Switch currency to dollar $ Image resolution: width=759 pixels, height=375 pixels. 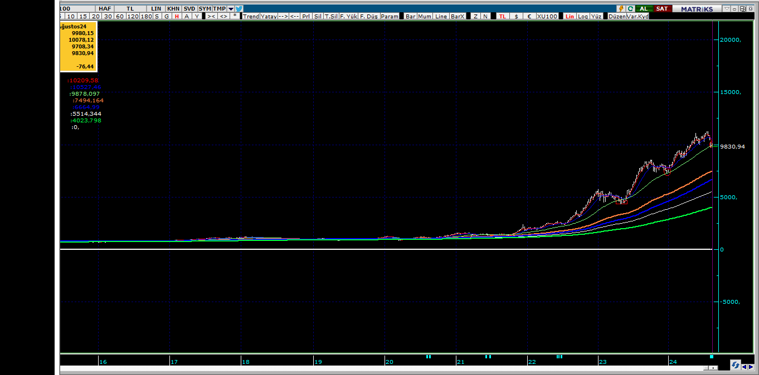[x=516, y=16]
